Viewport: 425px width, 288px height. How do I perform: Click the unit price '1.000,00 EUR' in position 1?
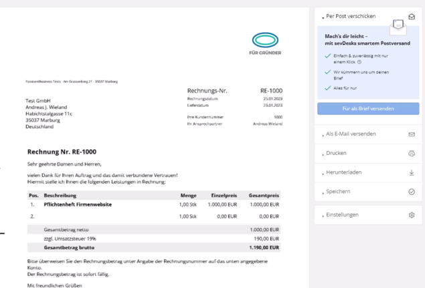point(222,204)
